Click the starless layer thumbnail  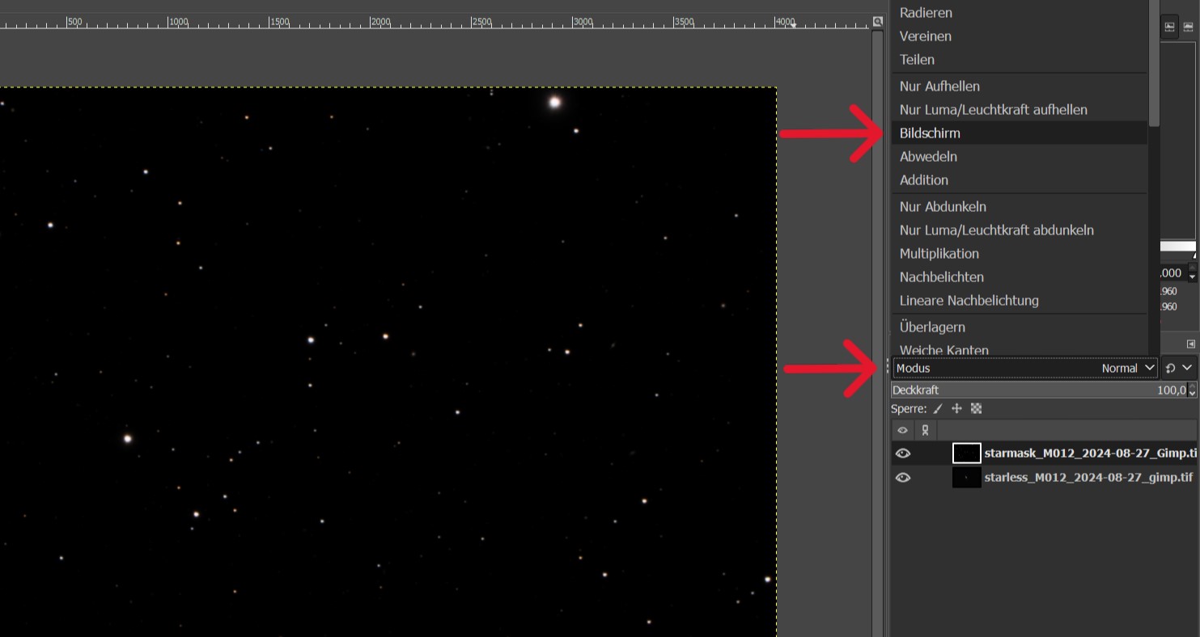point(967,477)
